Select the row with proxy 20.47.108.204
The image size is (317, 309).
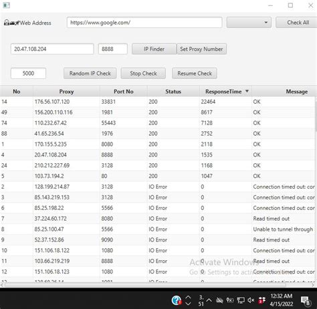coord(158,154)
